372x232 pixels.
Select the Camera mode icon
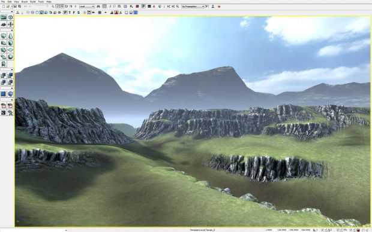[x=4, y=17]
